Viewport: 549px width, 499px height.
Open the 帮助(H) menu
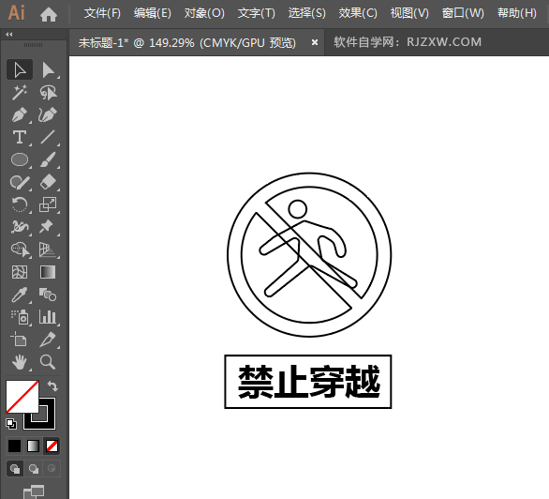point(517,13)
